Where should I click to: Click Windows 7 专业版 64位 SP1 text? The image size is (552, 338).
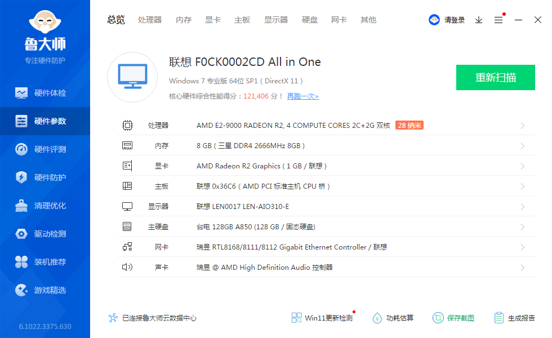213,81
